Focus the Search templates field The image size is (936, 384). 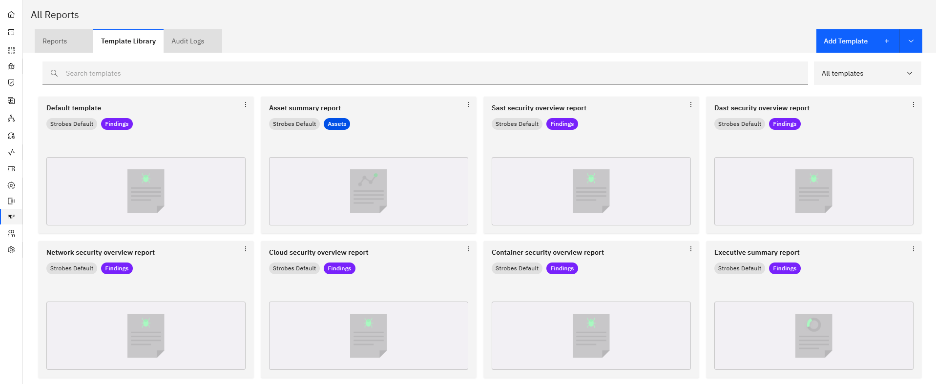(x=425, y=73)
